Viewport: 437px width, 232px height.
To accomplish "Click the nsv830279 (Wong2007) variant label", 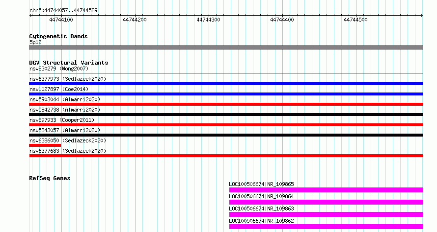I will click(59, 69).
